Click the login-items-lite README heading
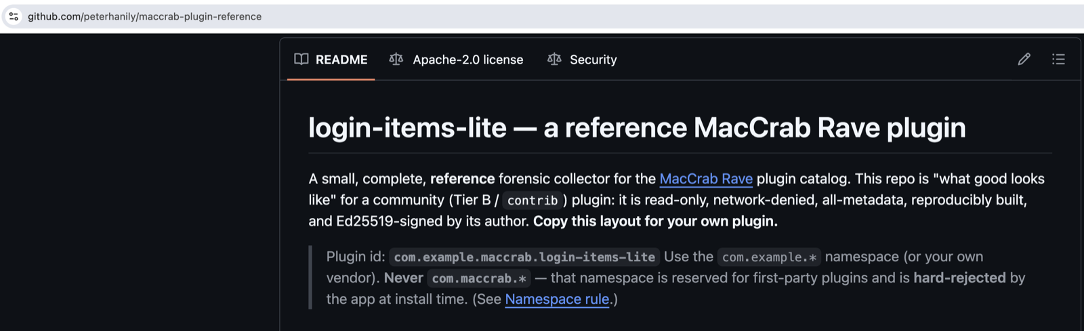This screenshot has height=331, width=1084. [x=637, y=127]
